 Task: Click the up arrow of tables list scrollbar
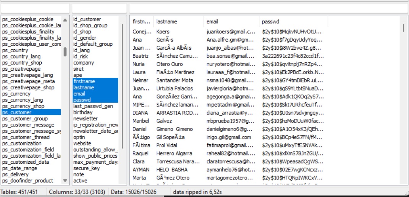tap(65, 20)
